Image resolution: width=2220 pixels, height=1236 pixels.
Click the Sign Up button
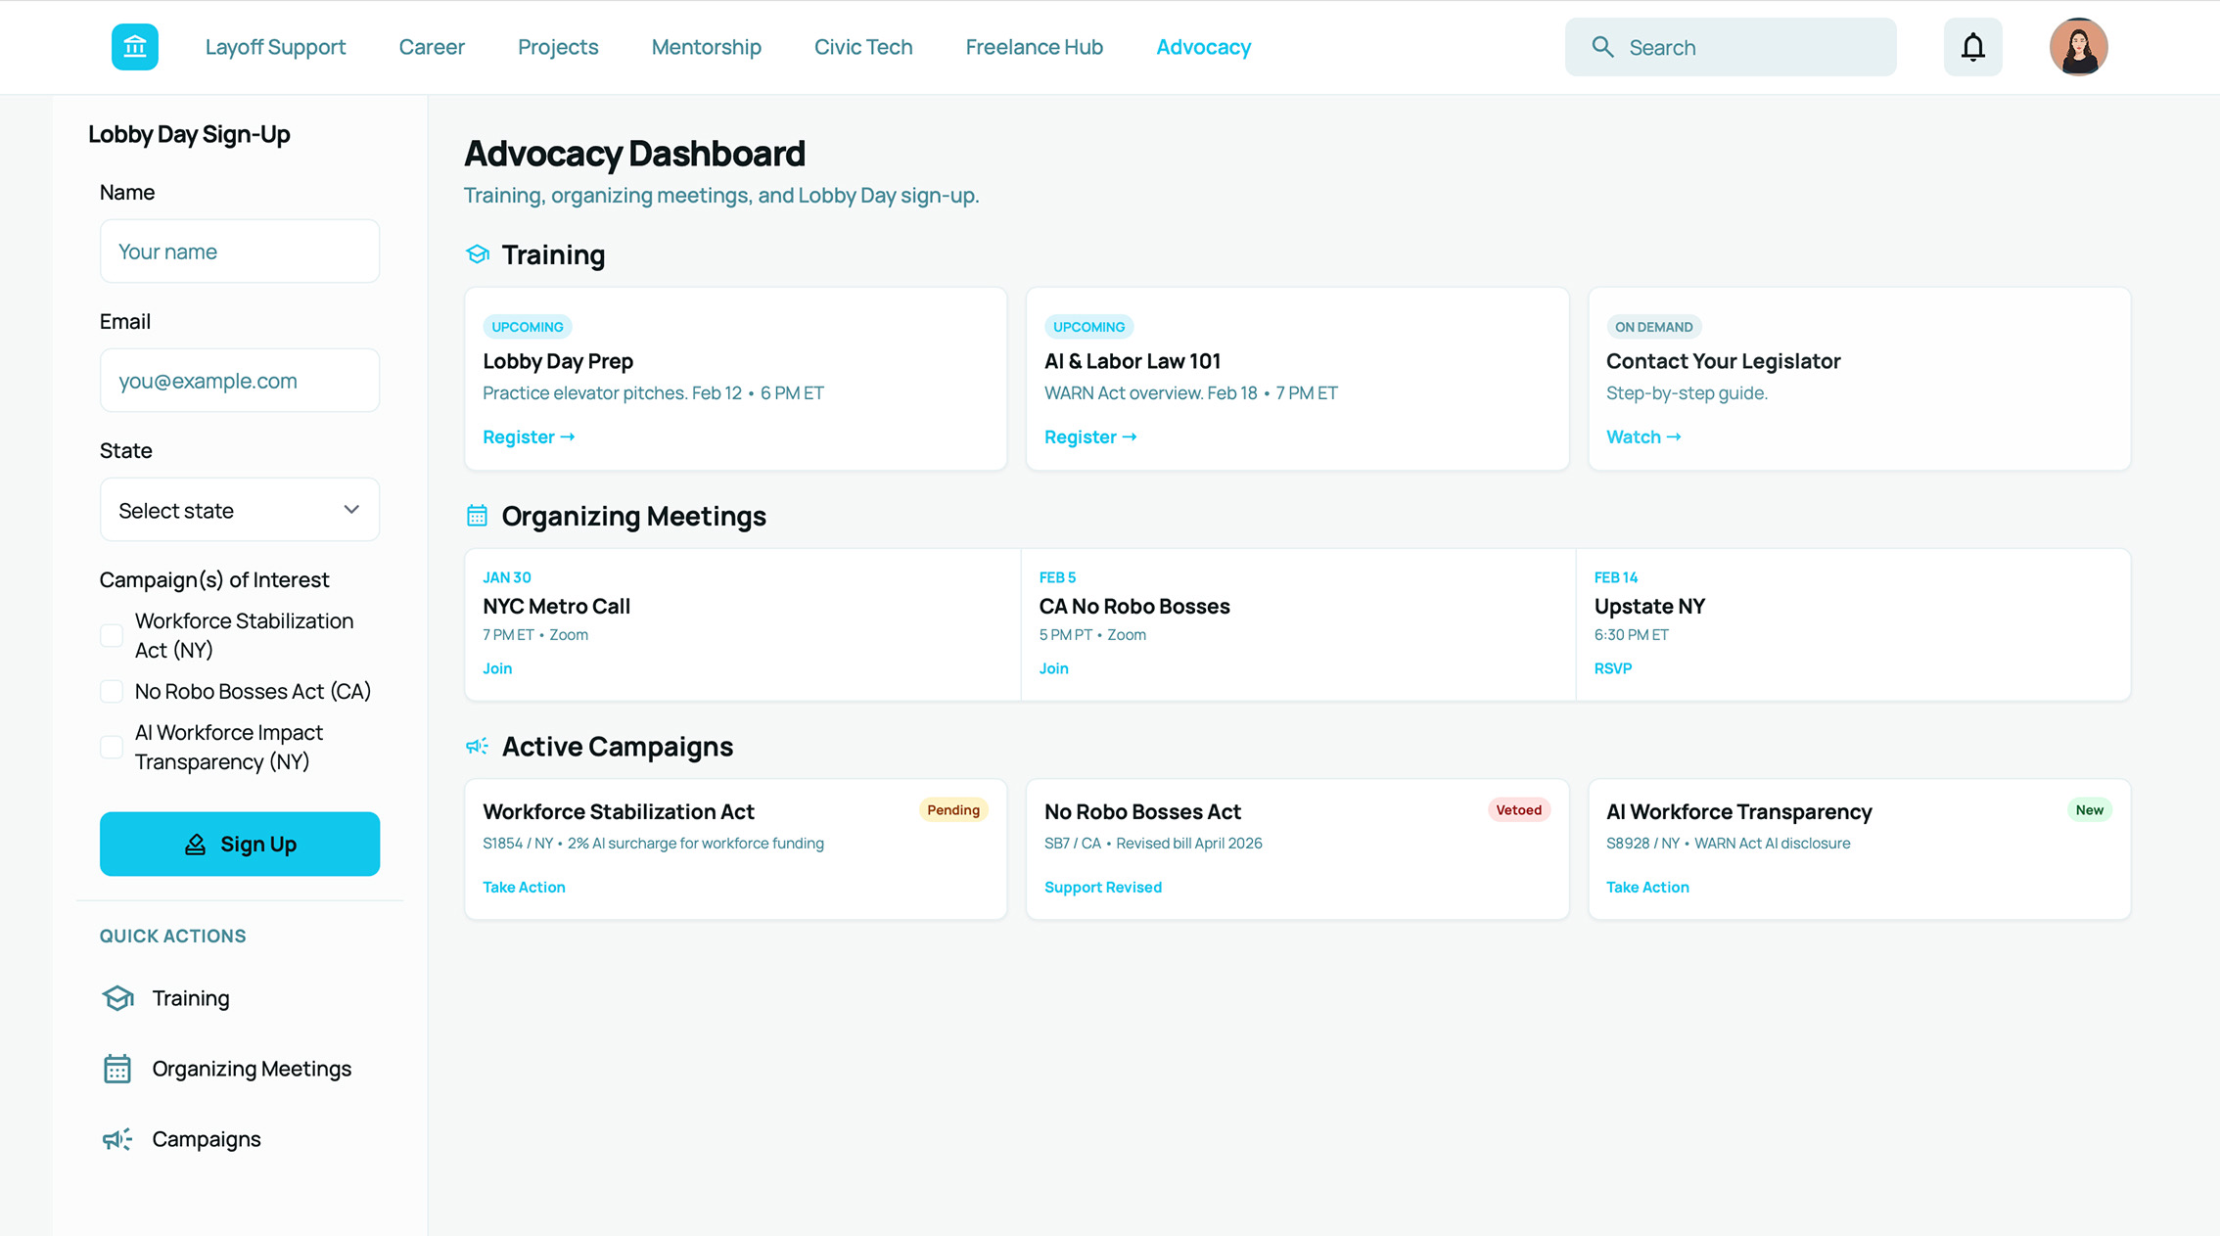239,844
